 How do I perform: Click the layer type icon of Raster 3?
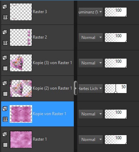[5, 7]
